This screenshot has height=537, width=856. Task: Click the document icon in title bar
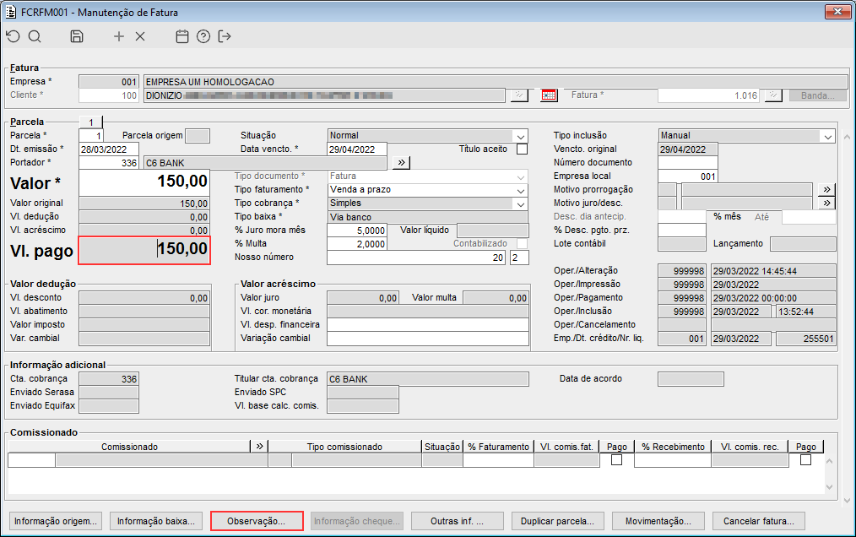11,12
